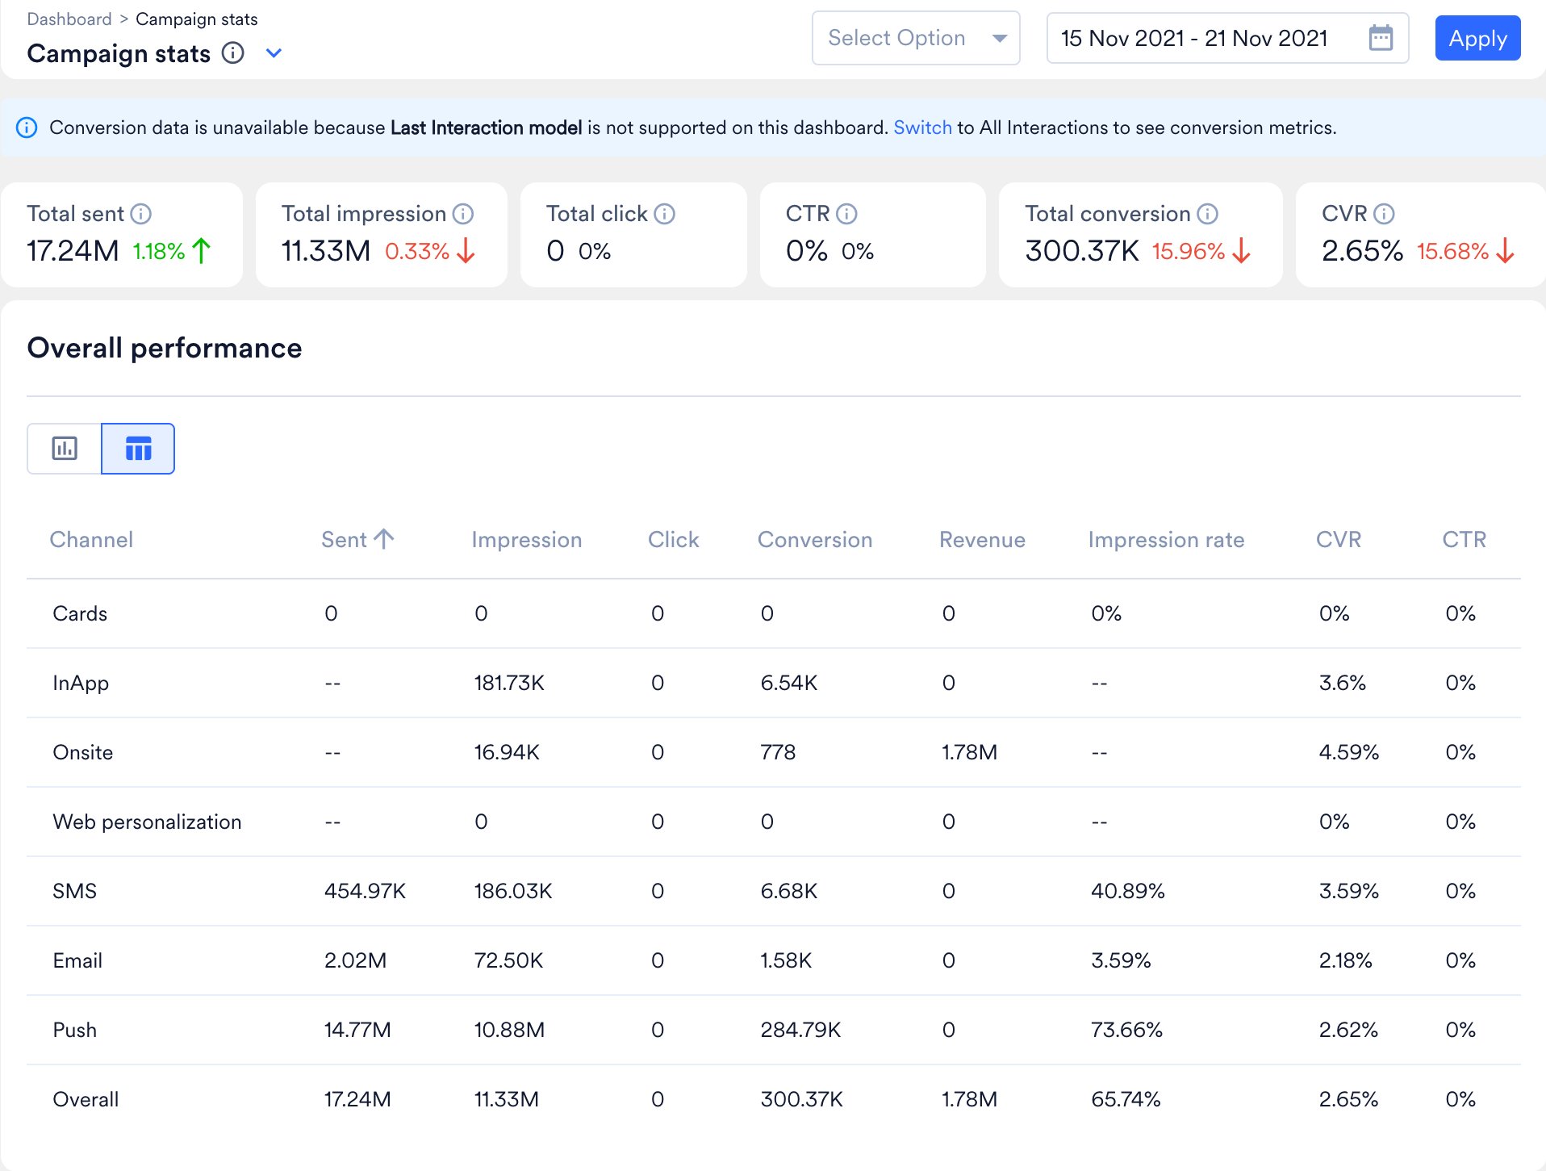Viewport: 1546px width, 1171px height.
Task: Click the Switch link in the notice
Action: pos(922,128)
